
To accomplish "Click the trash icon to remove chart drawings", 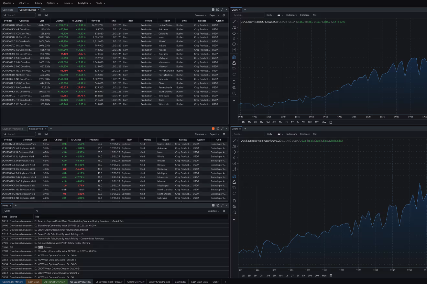I will tap(234, 82).
